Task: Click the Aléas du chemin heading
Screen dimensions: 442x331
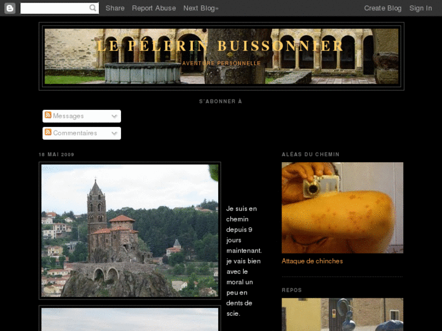Action: pyautogui.click(x=310, y=154)
